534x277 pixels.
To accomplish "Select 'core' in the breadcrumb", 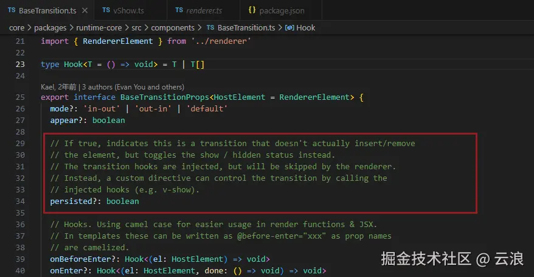I will (16, 27).
